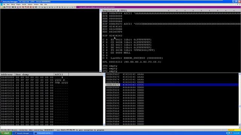Show CPU window with the 'c' button
Viewport: 241px width, 135px height.
[x=55, y=7]
